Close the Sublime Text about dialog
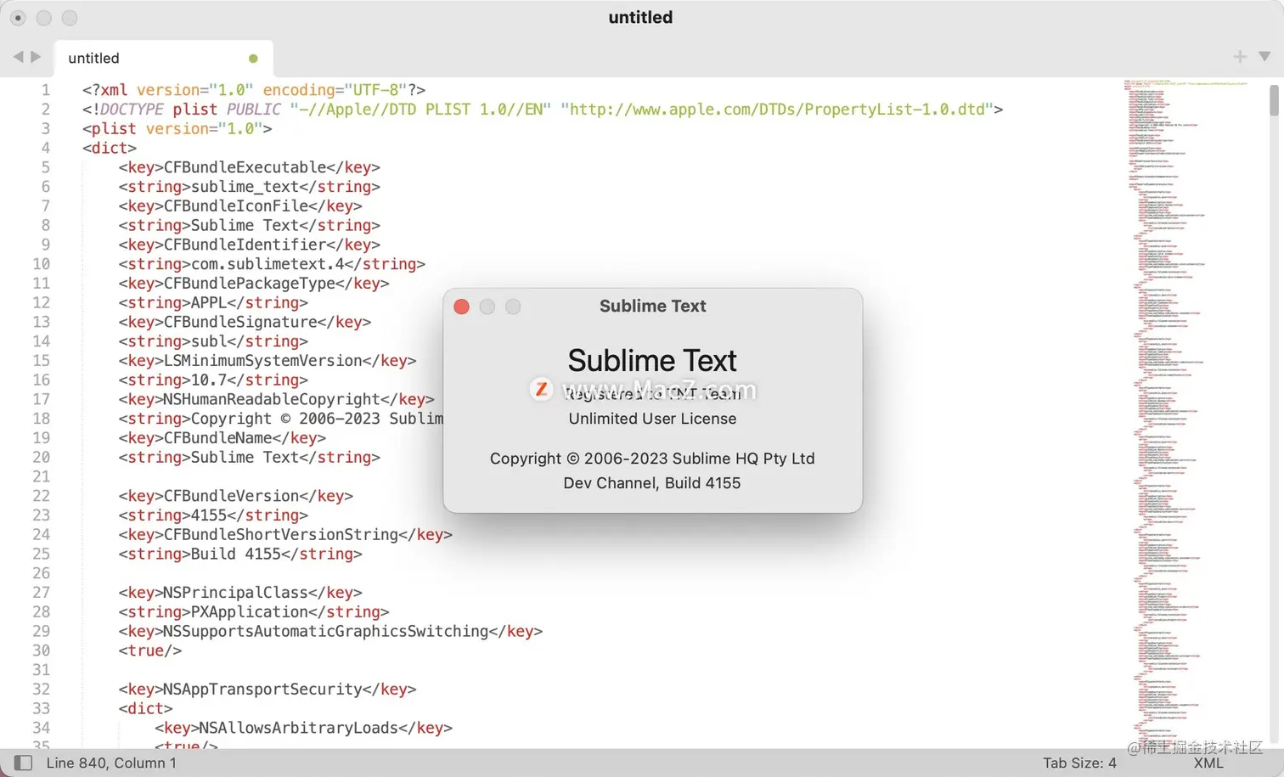 (461, 307)
